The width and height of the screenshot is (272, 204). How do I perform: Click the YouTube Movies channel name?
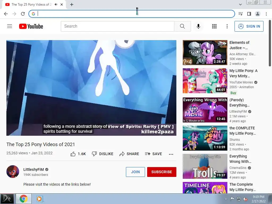[241, 82]
